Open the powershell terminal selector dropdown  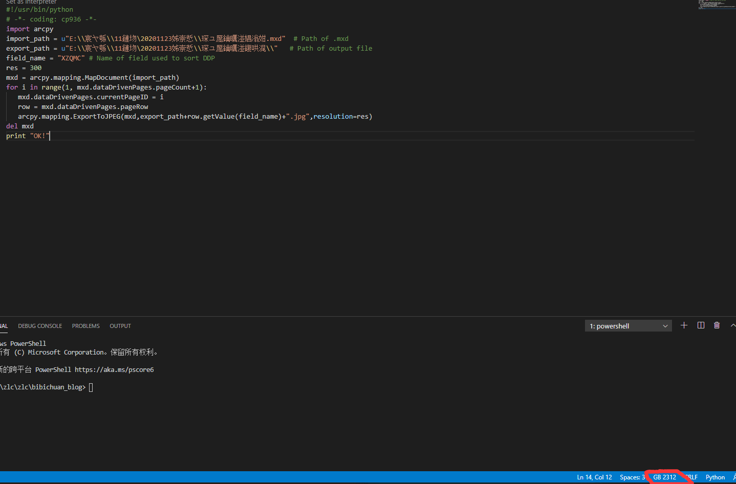pyautogui.click(x=628, y=326)
